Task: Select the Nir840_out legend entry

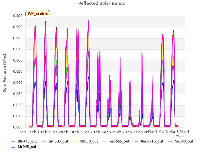Action: [181, 141]
